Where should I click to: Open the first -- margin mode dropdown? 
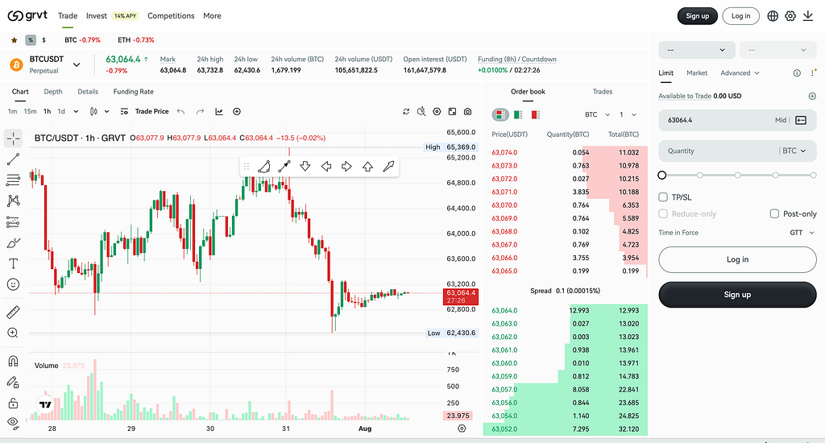click(697, 50)
